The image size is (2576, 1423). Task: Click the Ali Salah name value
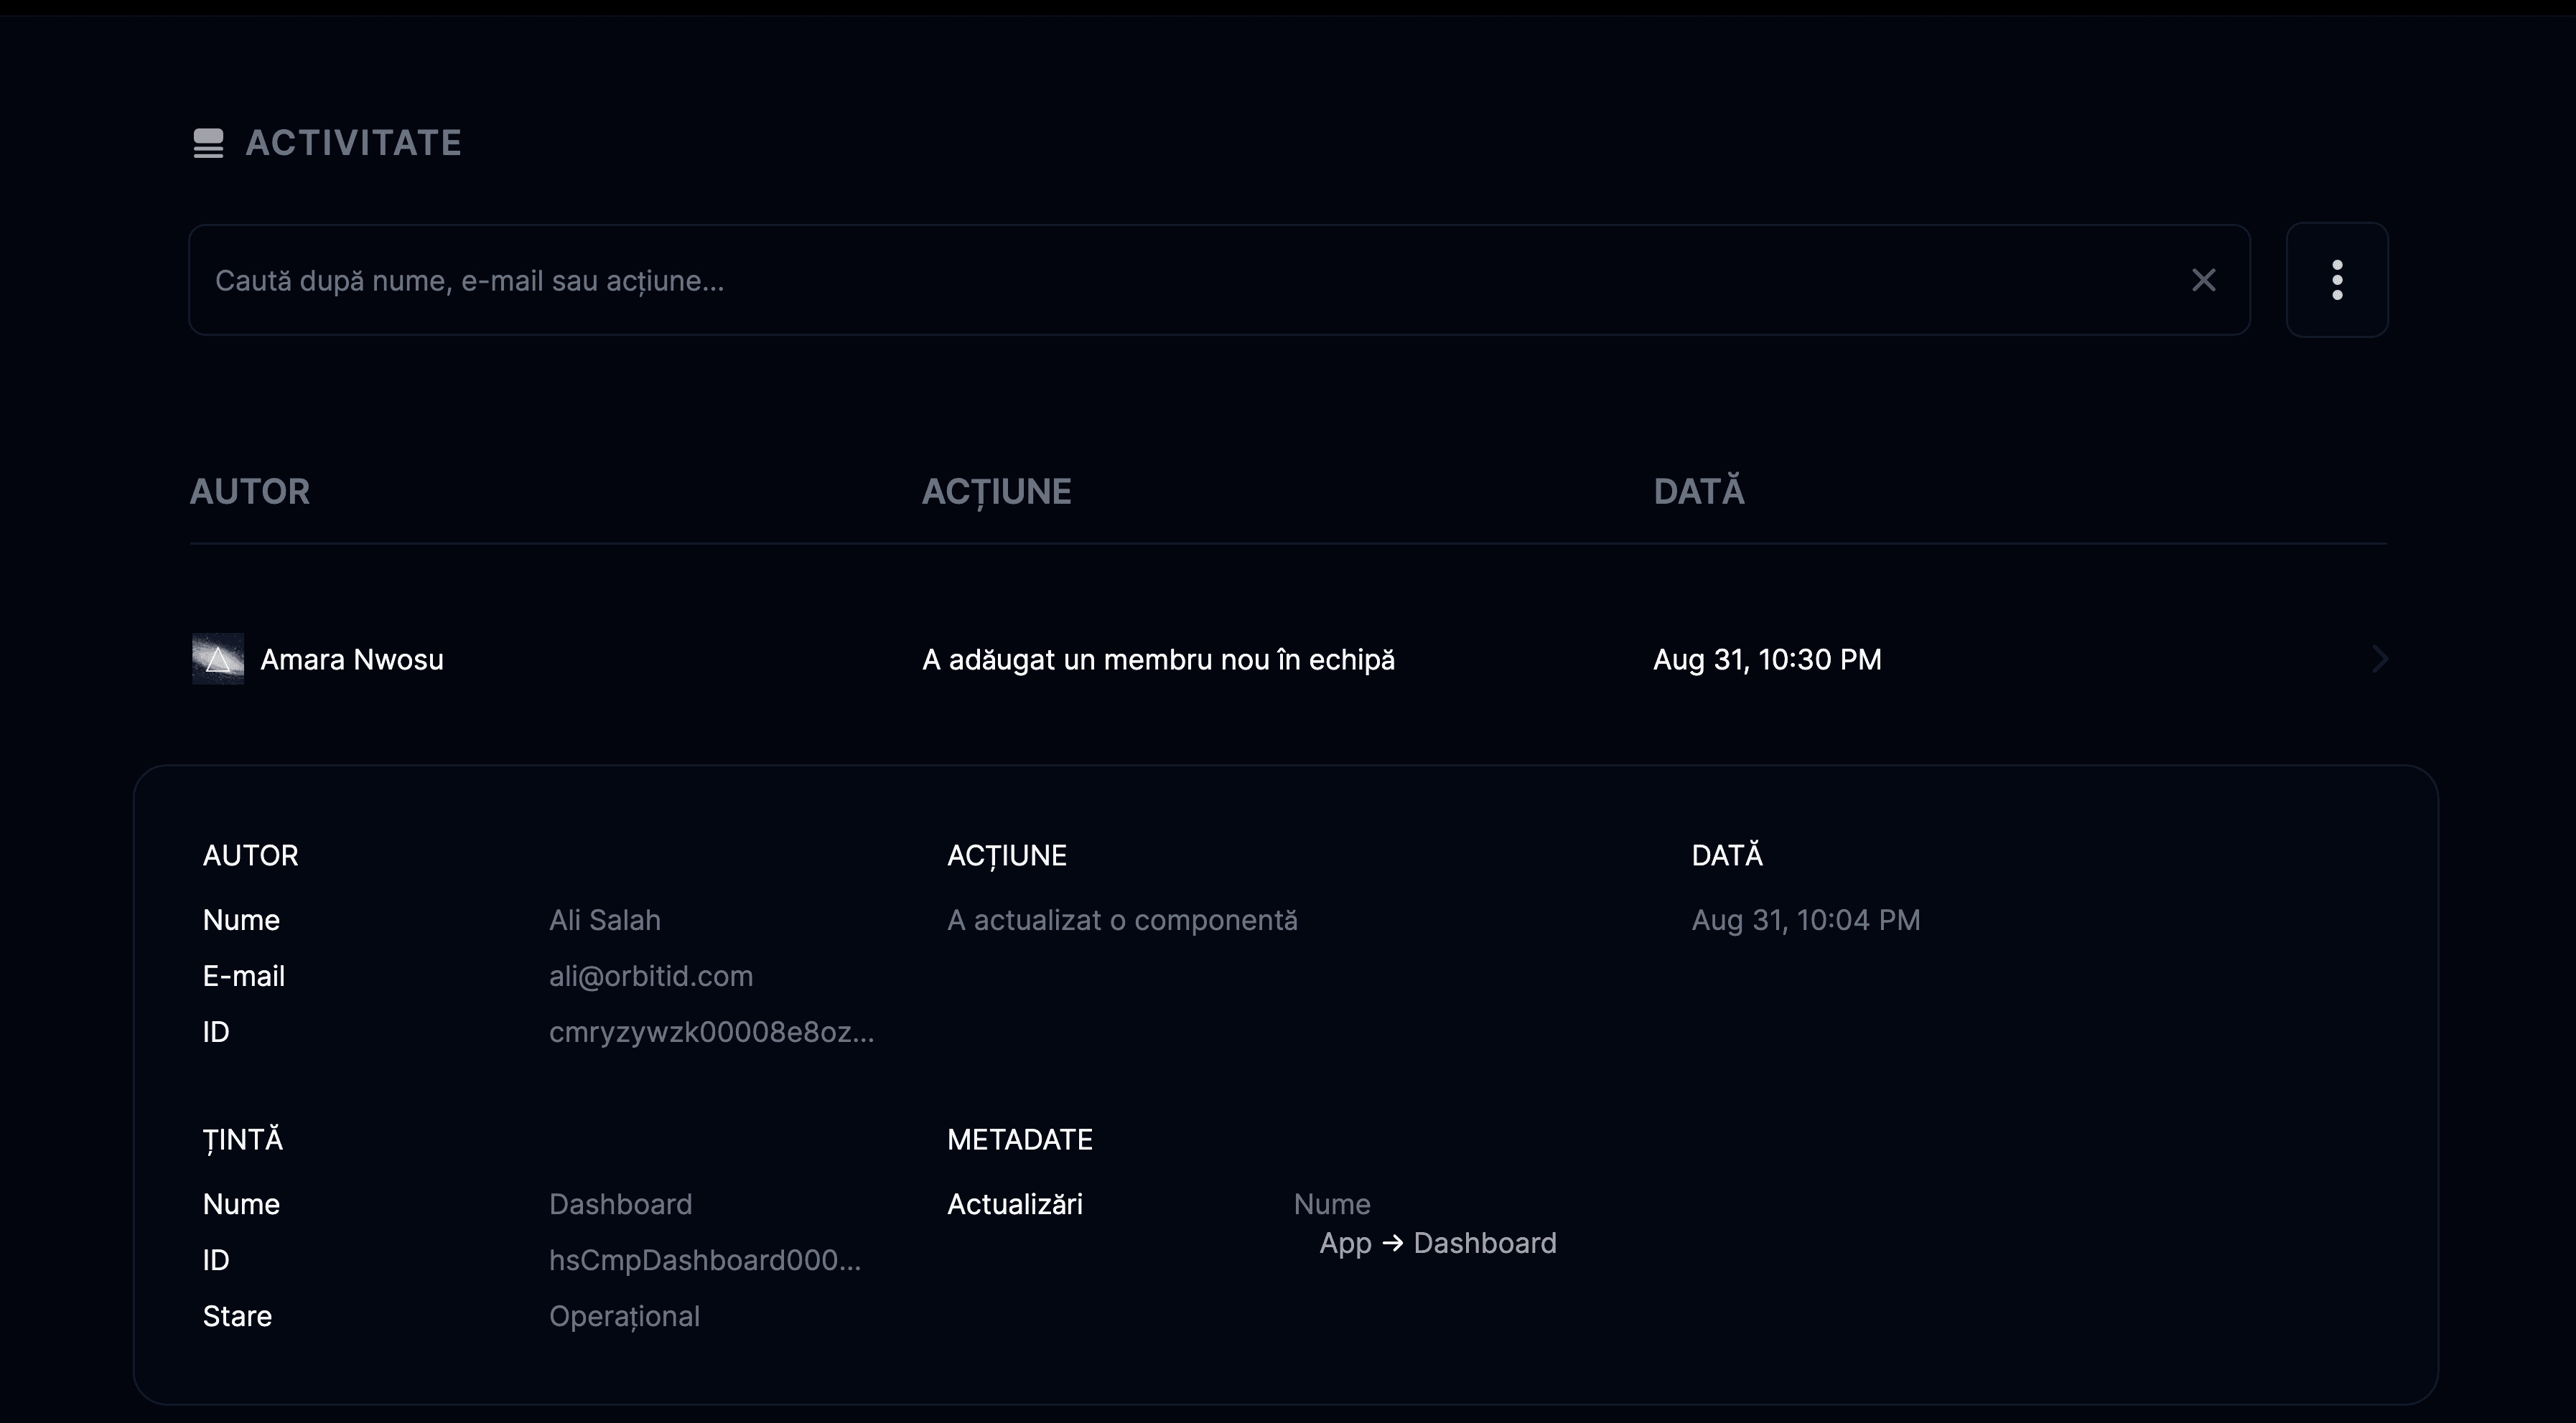(x=605, y=921)
